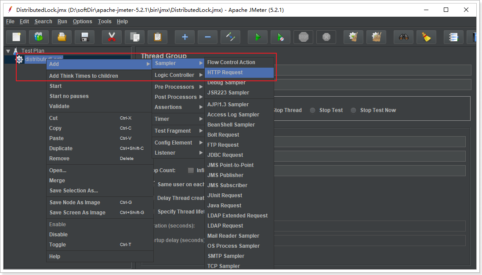Reset search with the yellow broom icon
The image size is (482, 275).
(x=426, y=37)
